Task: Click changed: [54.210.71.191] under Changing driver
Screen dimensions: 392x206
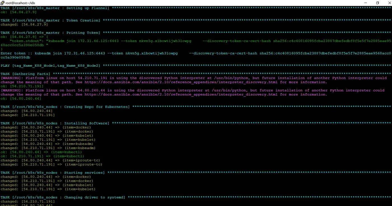Action: point(28,201)
